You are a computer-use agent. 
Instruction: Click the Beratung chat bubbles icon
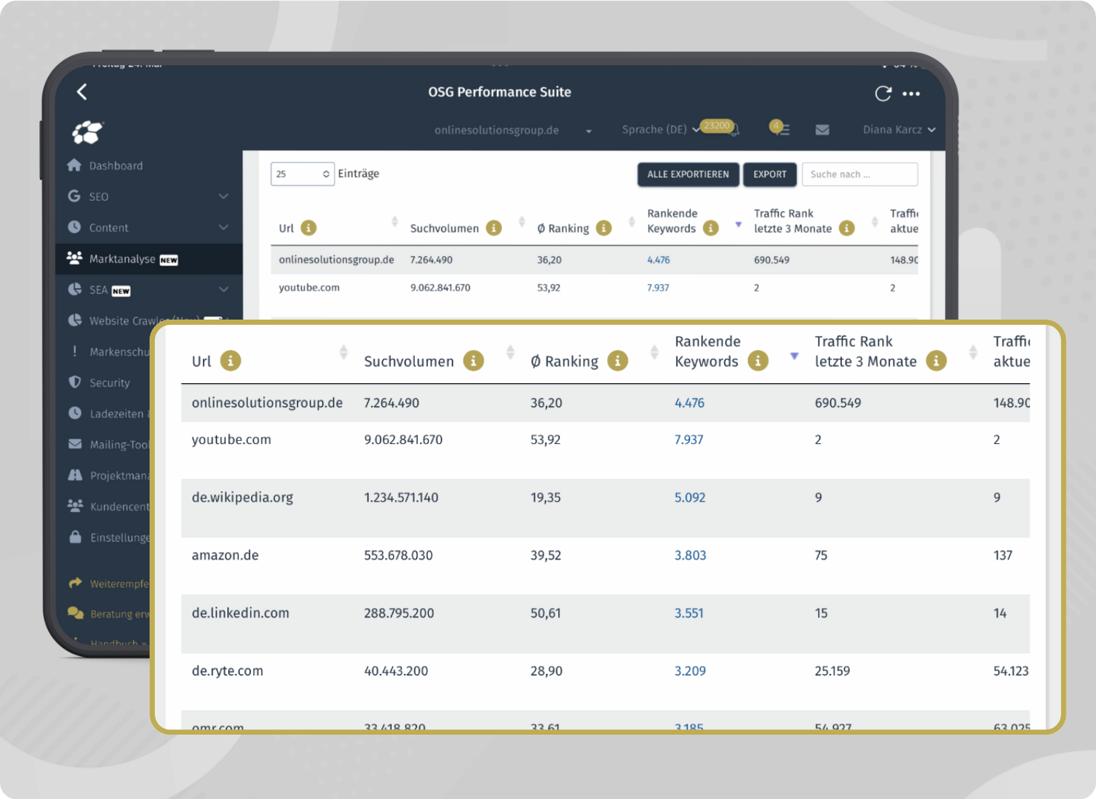point(75,613)
